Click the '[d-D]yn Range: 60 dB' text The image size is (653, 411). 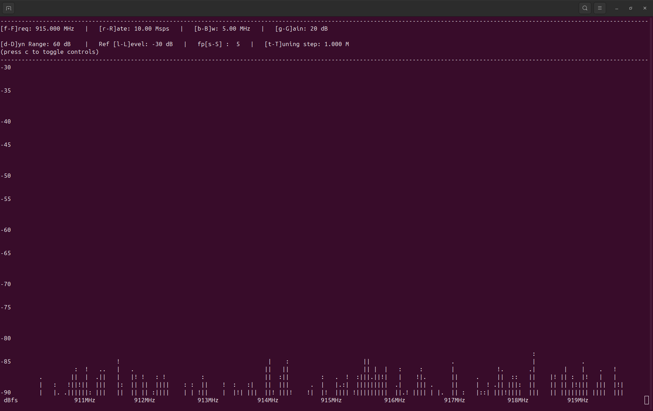point(36,44)
